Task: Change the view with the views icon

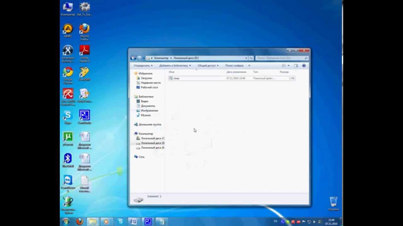Action: [x=284, y=66]
